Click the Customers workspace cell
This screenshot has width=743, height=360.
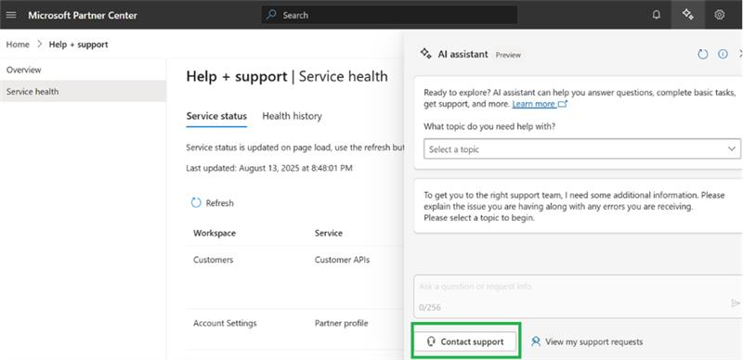pos(214,260)
